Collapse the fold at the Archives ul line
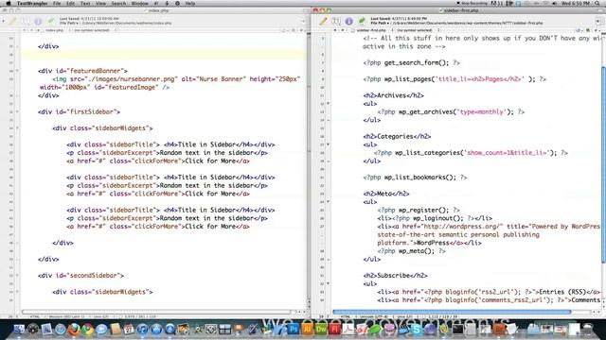606x340 pixels. (329, 104)
